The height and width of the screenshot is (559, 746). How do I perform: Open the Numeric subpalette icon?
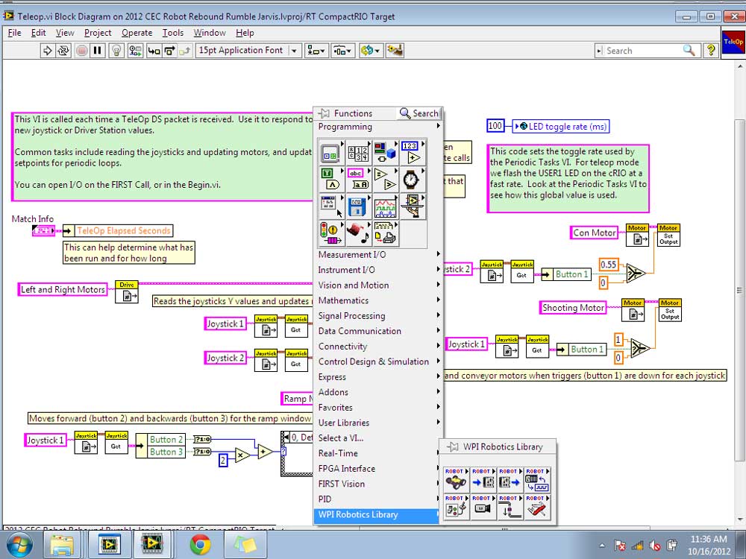tap(413, 153)
